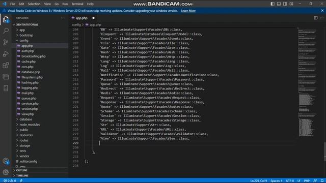
Task: Open notifications bell in status bar
Action: click(x=322, y=181)
